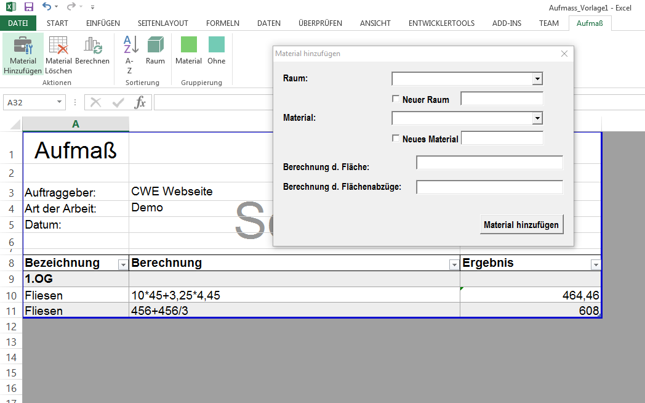Image resolution: width=645 pixels, height=403 pixels.
Task: Close the Material hinzufügen dialog
Action: (x=564, y=54)
